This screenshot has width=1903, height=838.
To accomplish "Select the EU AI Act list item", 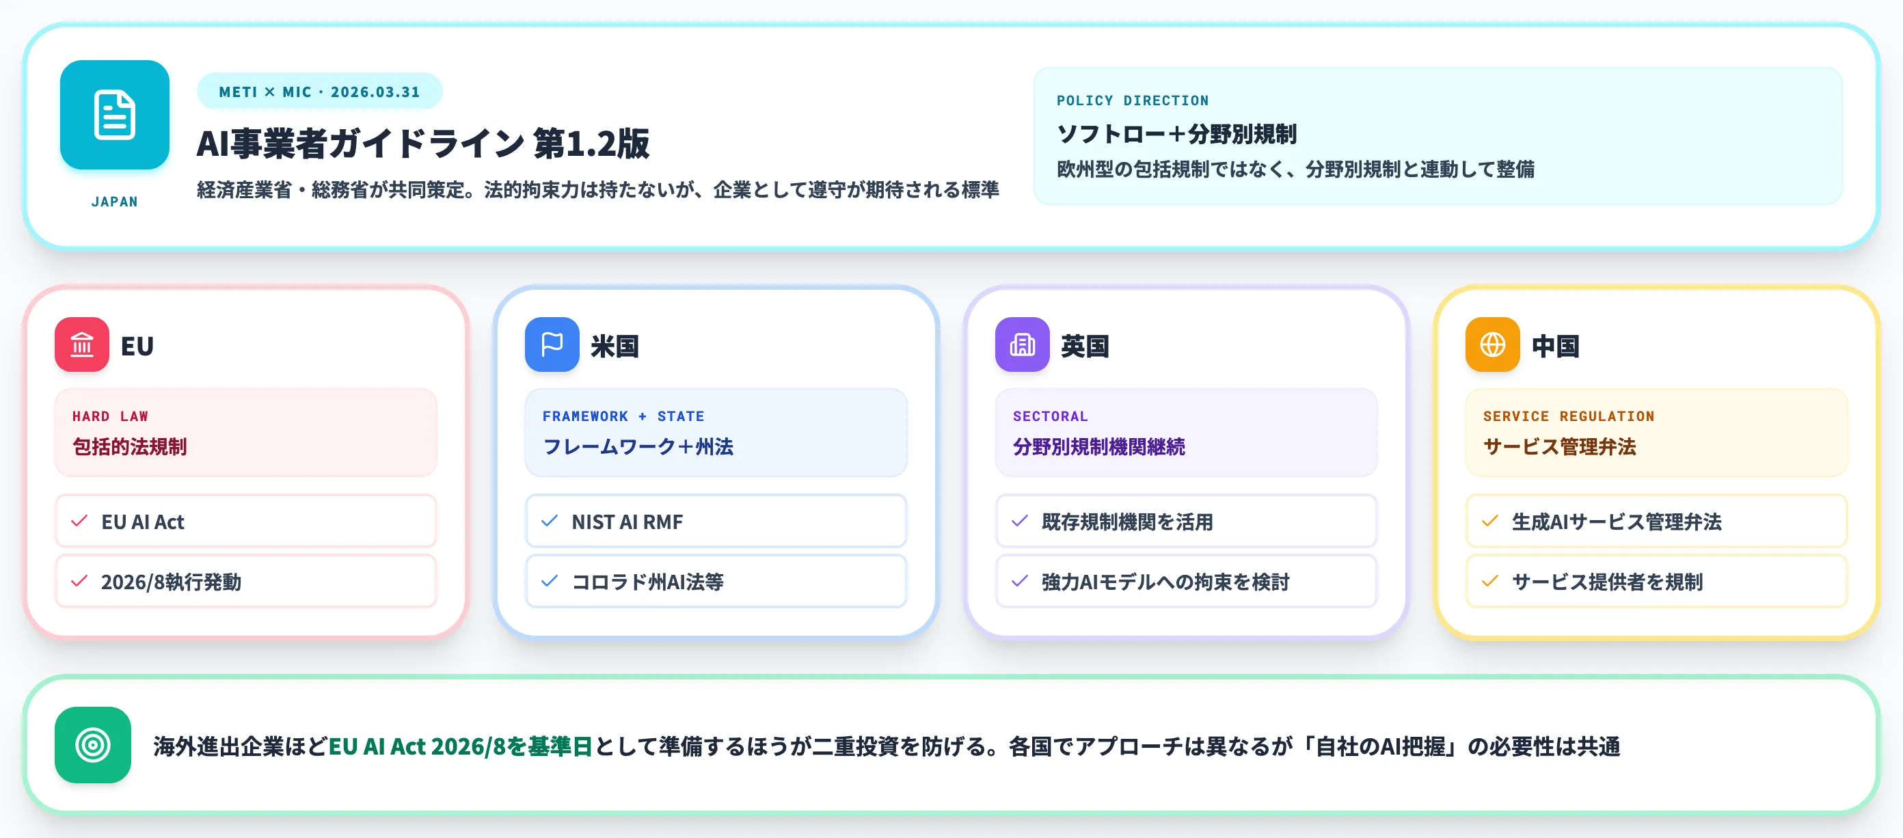I will [x=246, y=521].
